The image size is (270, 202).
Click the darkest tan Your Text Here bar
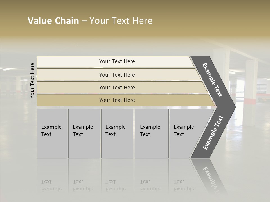126,100
